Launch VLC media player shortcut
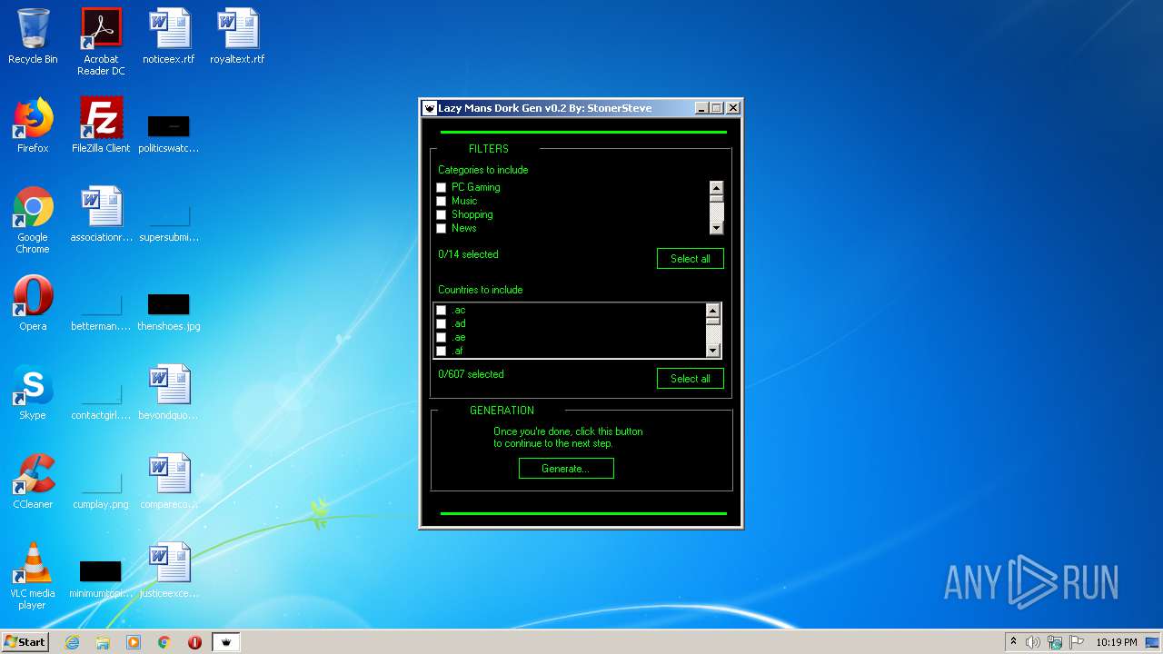The width and height of the screenshot is (1163, 654). 33,576
